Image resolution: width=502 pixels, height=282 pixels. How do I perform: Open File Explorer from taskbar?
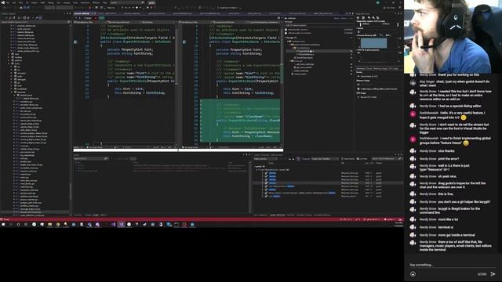click(50, 225)
